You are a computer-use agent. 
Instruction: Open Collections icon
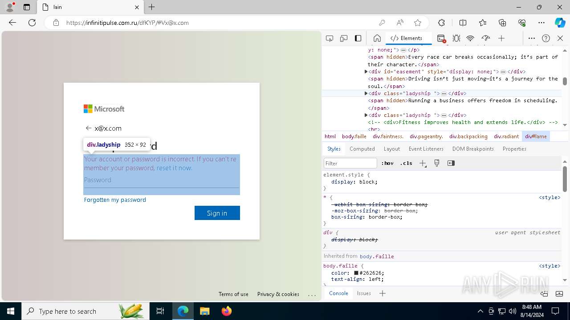pos(502,23)
